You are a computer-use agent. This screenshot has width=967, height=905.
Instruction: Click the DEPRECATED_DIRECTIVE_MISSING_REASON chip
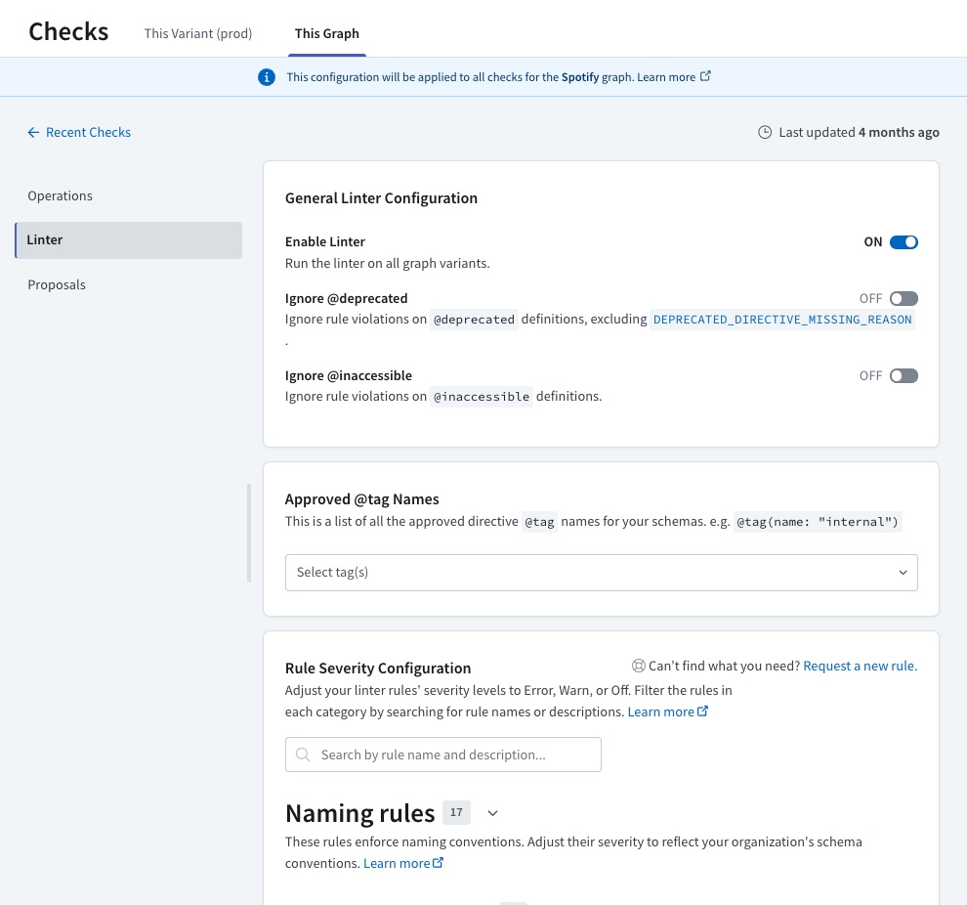click(x=782, y=319)
